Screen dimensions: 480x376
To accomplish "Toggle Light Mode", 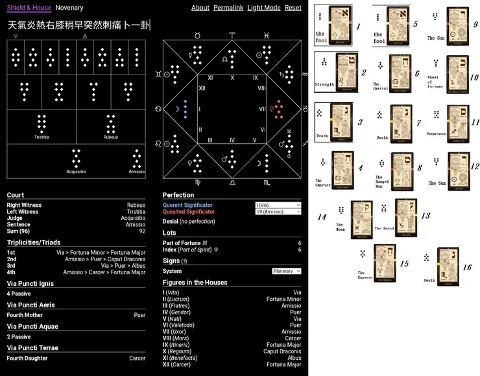I will (x=264, y=8).
